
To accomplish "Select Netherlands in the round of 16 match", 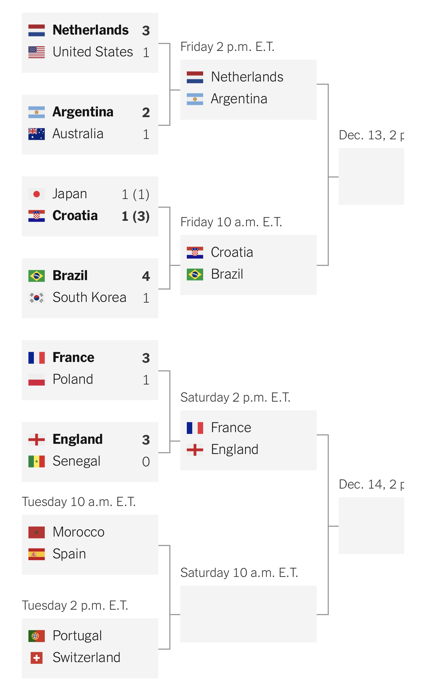I will (x=90, y=30).
